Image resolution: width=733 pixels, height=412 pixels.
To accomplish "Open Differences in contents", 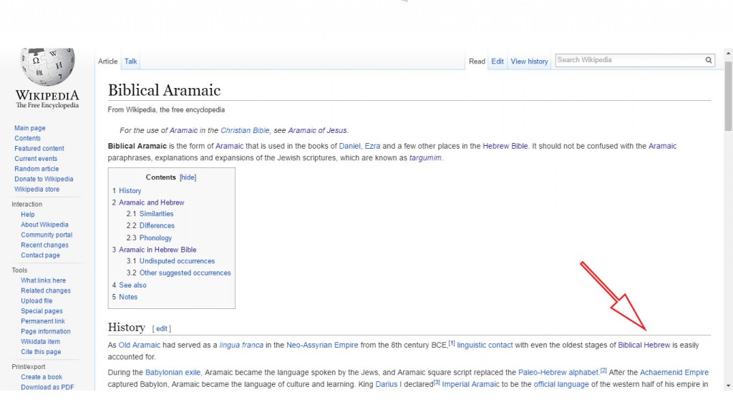I will [x=157, y=225].
